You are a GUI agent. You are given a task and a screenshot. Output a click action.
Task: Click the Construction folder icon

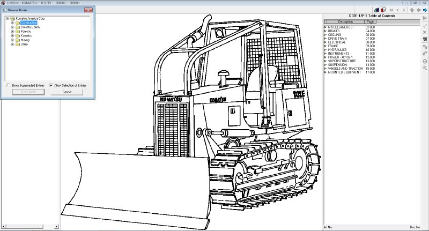point(18,23)
